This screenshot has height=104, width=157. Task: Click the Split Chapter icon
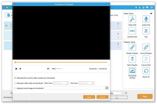pos(132,59)
